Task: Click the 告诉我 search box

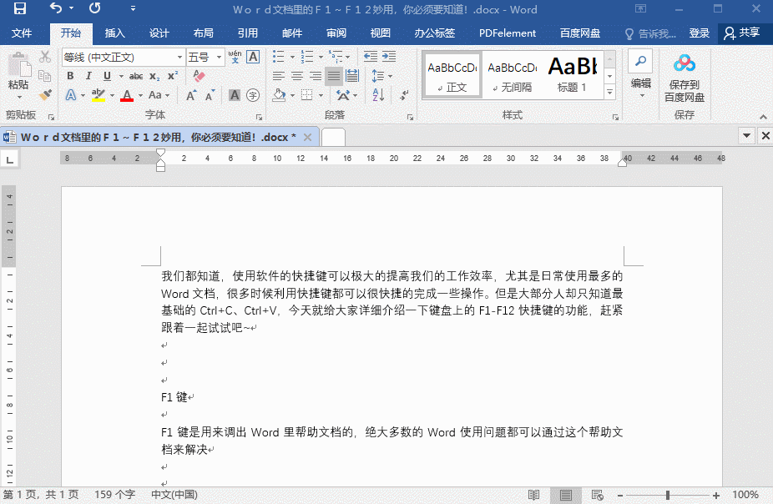Action: click(x=651, y=33)
